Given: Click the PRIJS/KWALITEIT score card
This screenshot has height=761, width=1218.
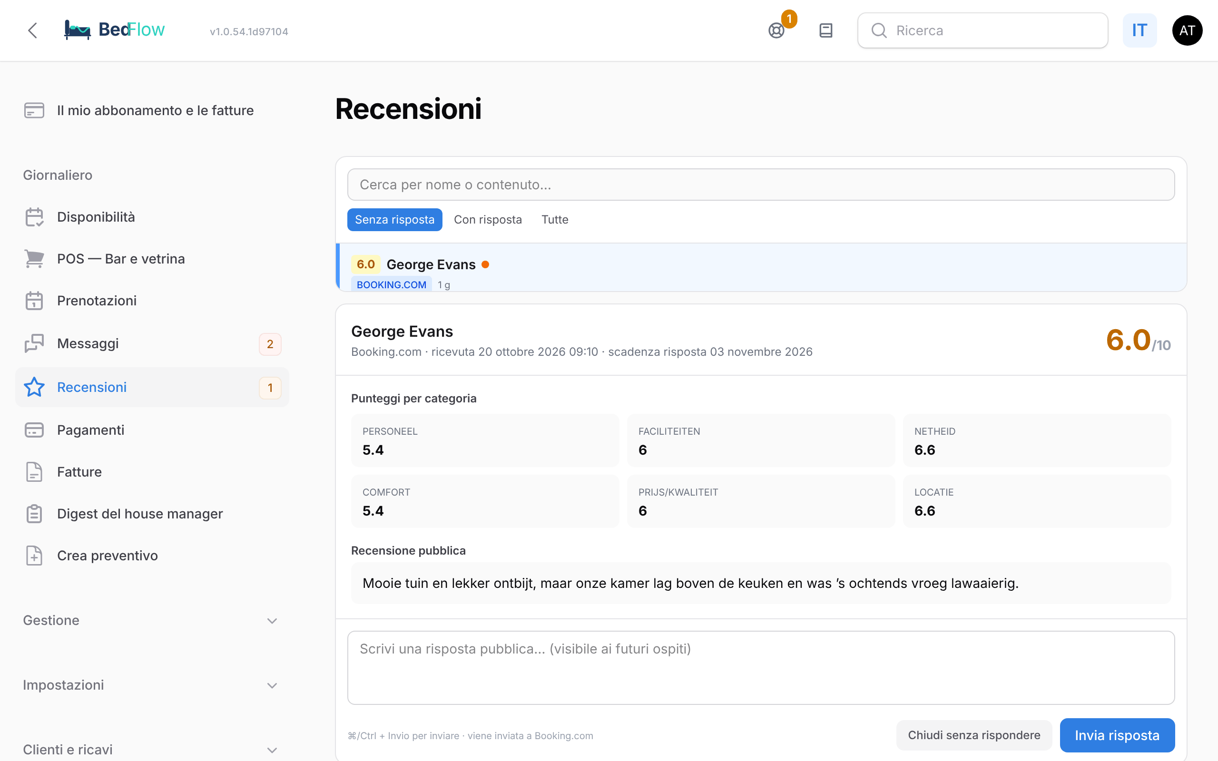Looking at the screenshot, I should click(761, 501).
